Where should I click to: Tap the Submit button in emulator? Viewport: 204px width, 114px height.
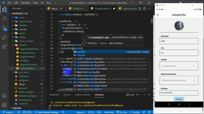179,99
